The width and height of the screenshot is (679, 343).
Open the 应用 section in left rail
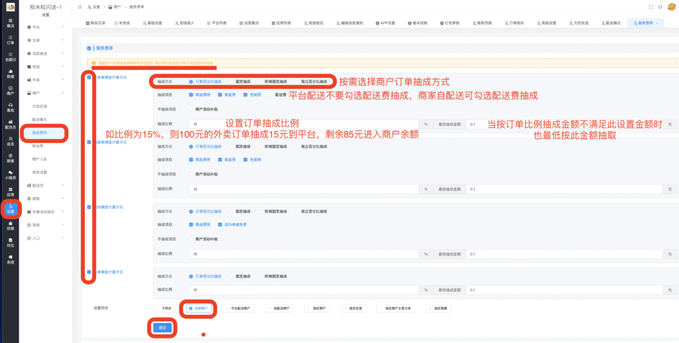[x=11, y=191]
